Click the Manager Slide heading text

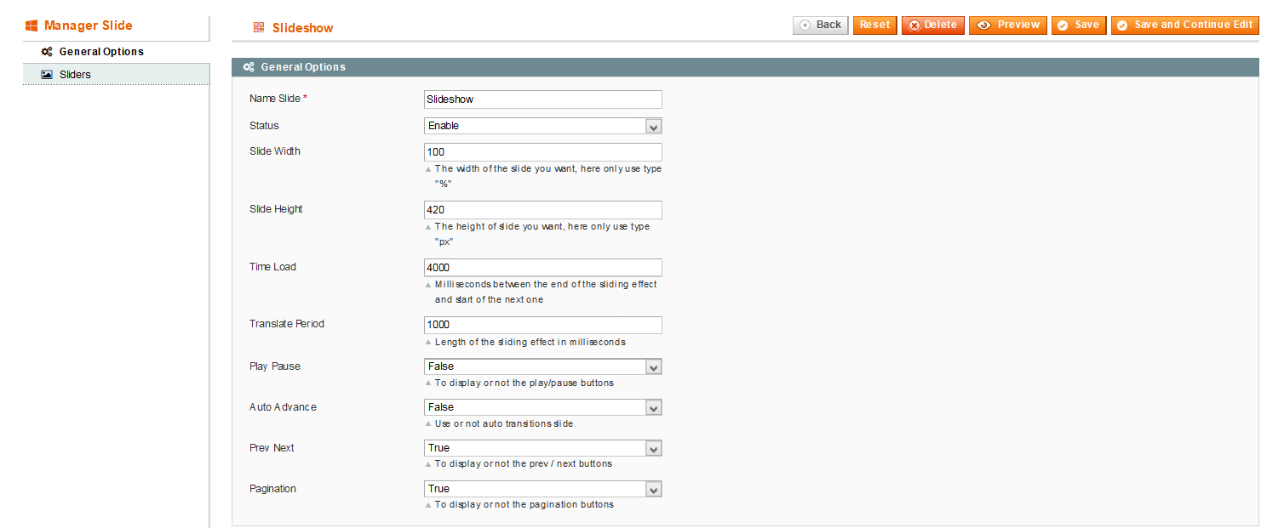[89, 26]
